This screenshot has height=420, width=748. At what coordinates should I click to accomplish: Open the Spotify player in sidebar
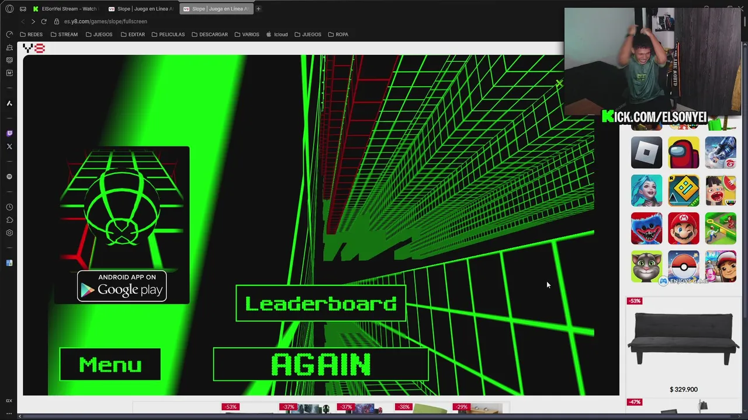point(9,177)
